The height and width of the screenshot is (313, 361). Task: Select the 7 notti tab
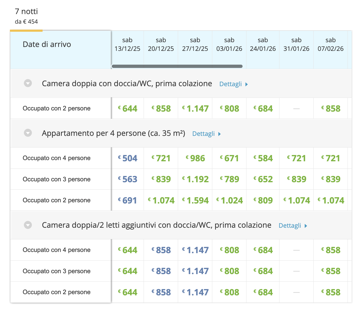pyautogui.click(x=26, y=16)
